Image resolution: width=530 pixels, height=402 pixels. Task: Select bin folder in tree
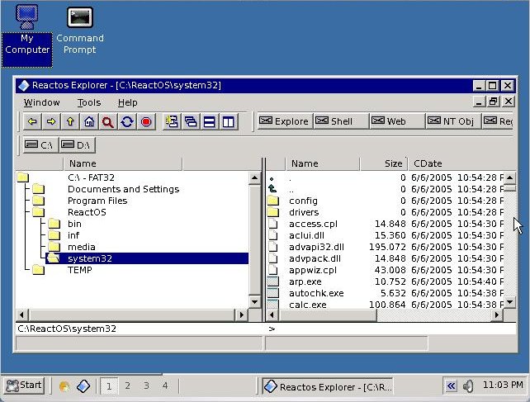click(74, 224)
